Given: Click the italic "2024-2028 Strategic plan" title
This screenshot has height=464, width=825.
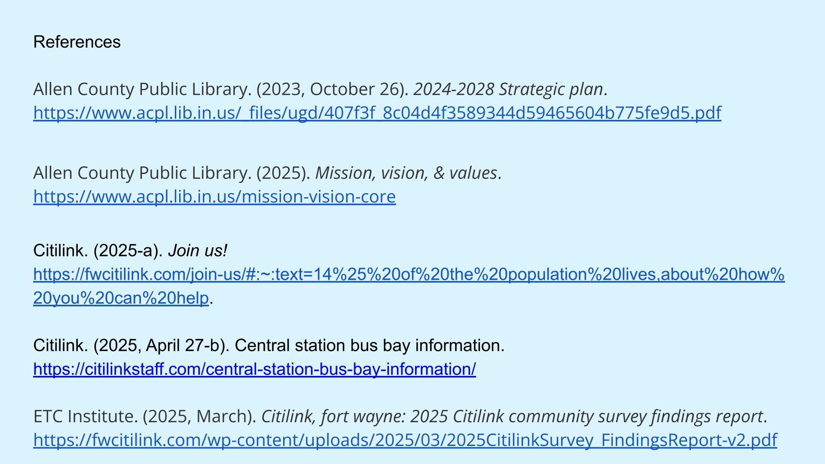Looking at the screenshot, I should [x=508, y=89].
